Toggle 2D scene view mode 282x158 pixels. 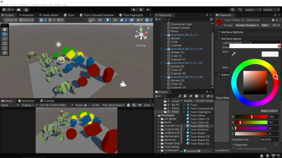coord(100,20)
